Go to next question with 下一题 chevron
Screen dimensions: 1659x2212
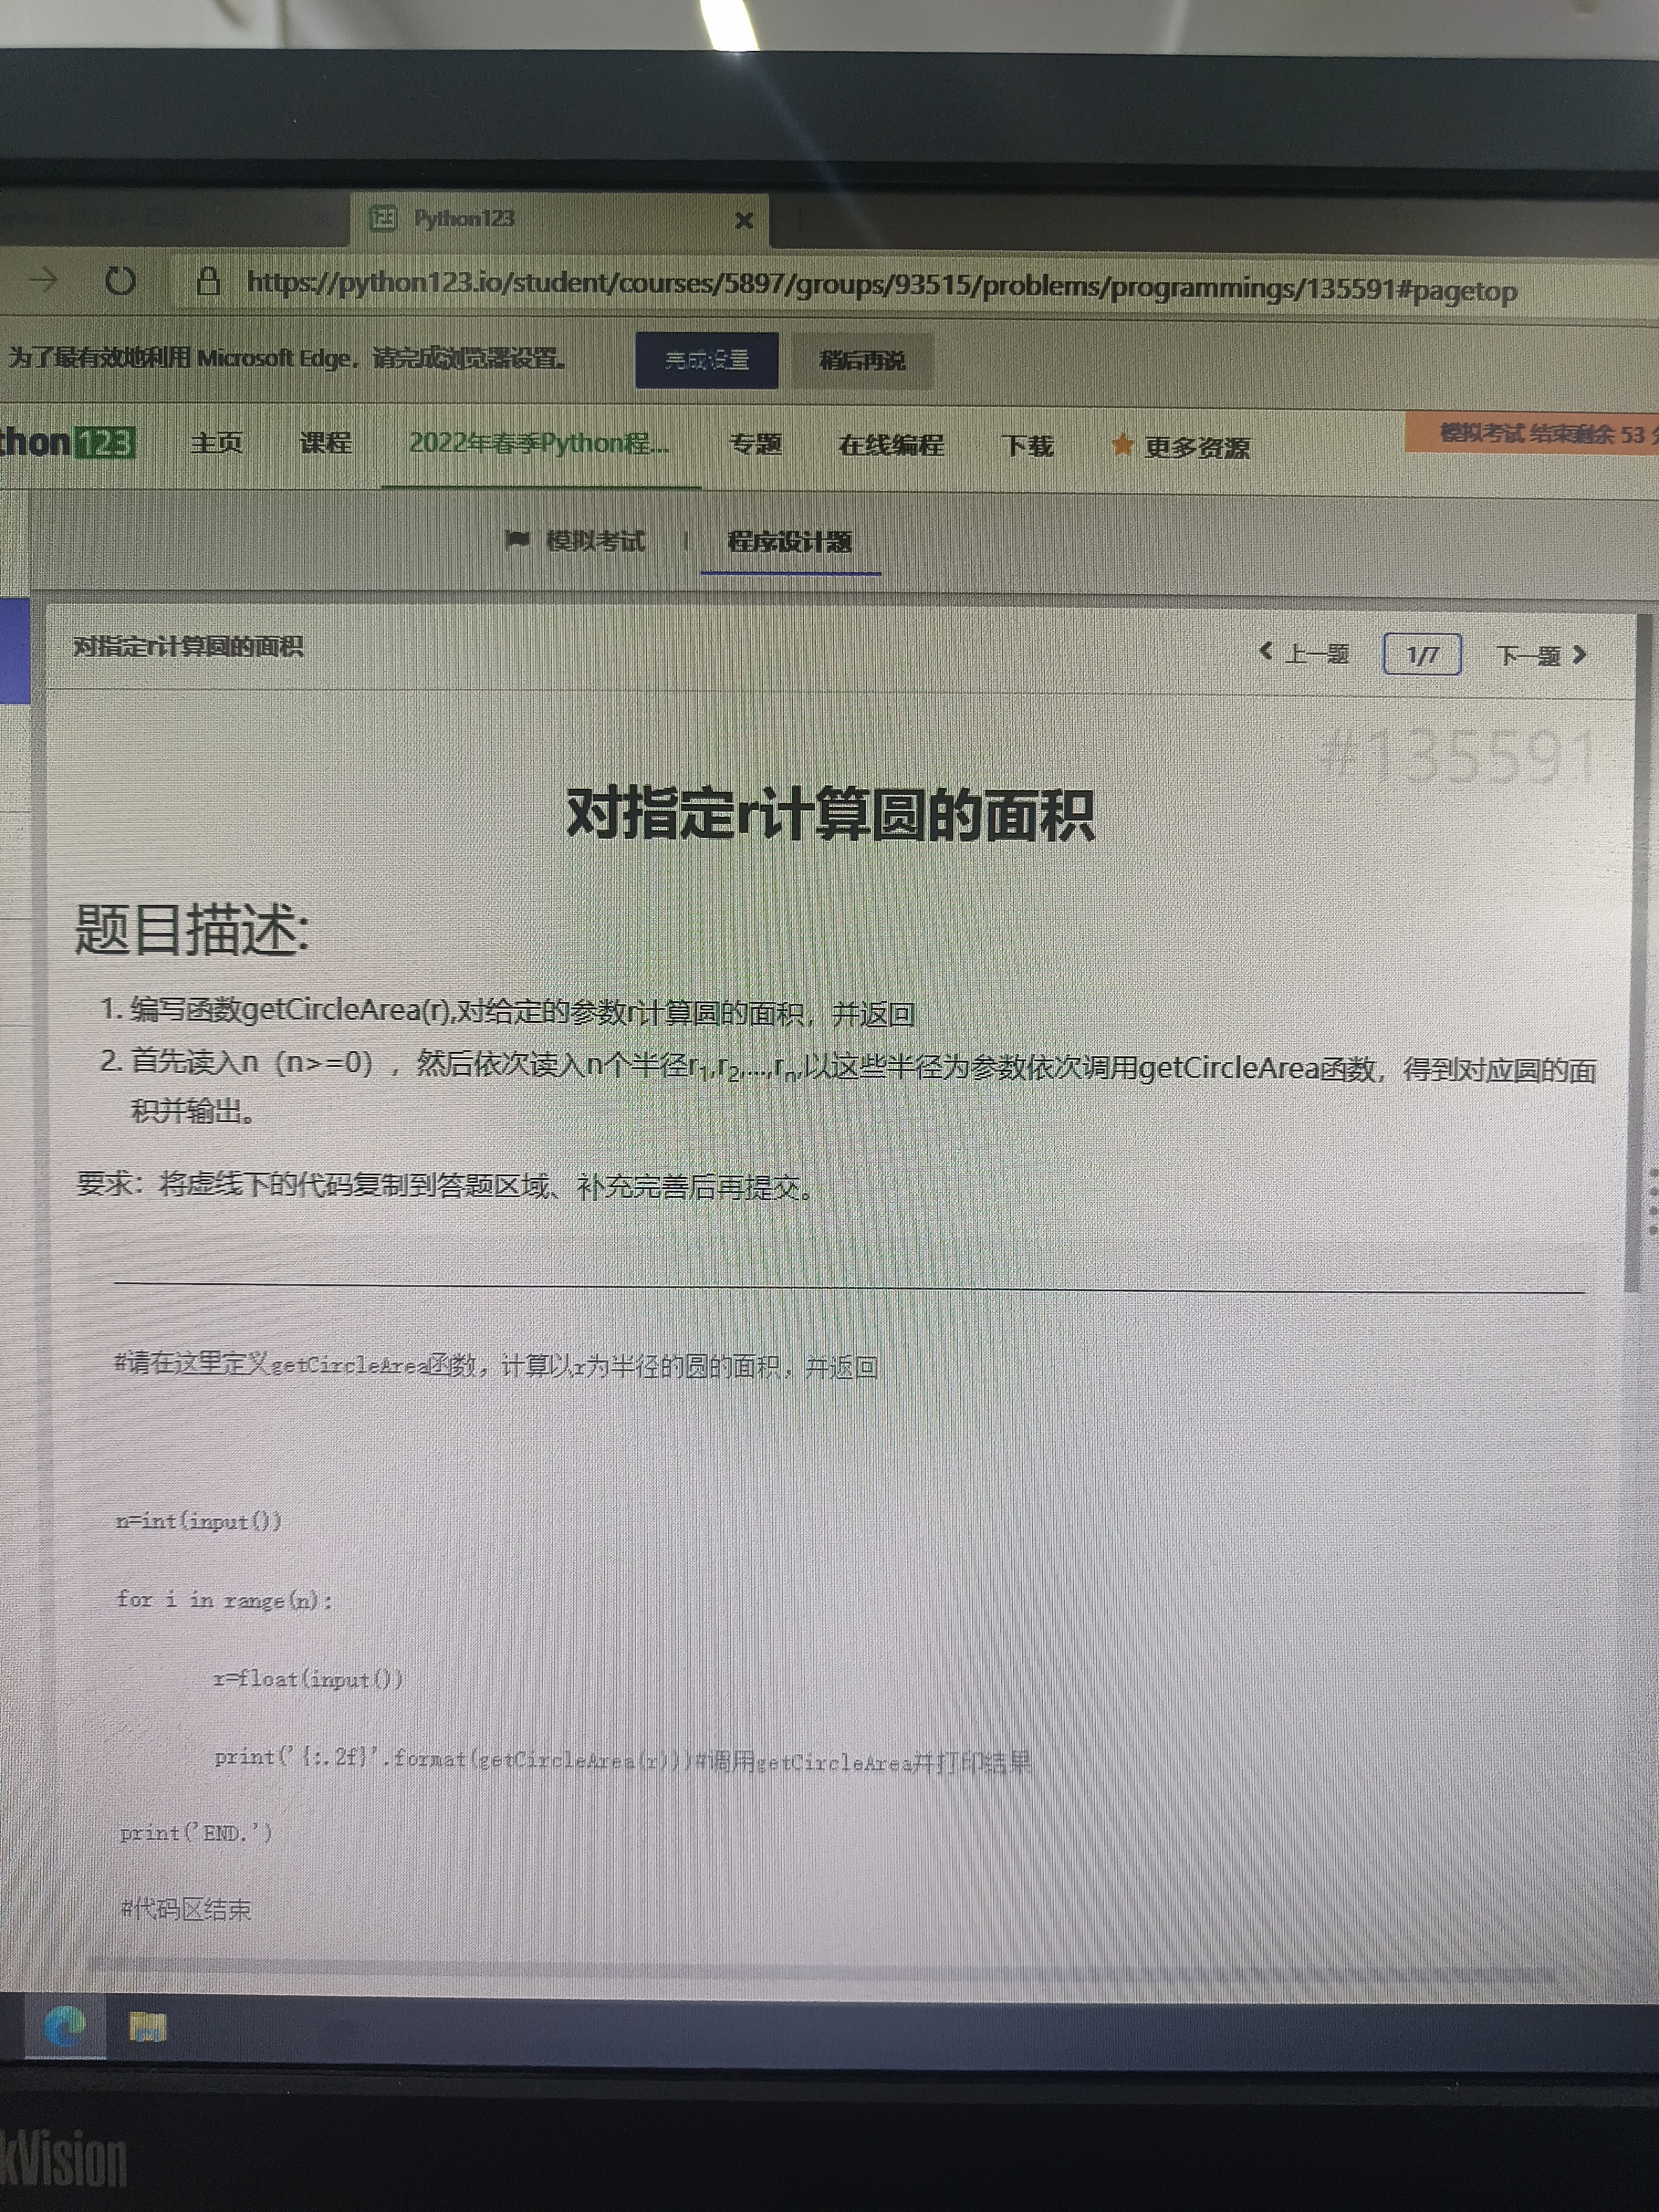(x=1579, y=655)
